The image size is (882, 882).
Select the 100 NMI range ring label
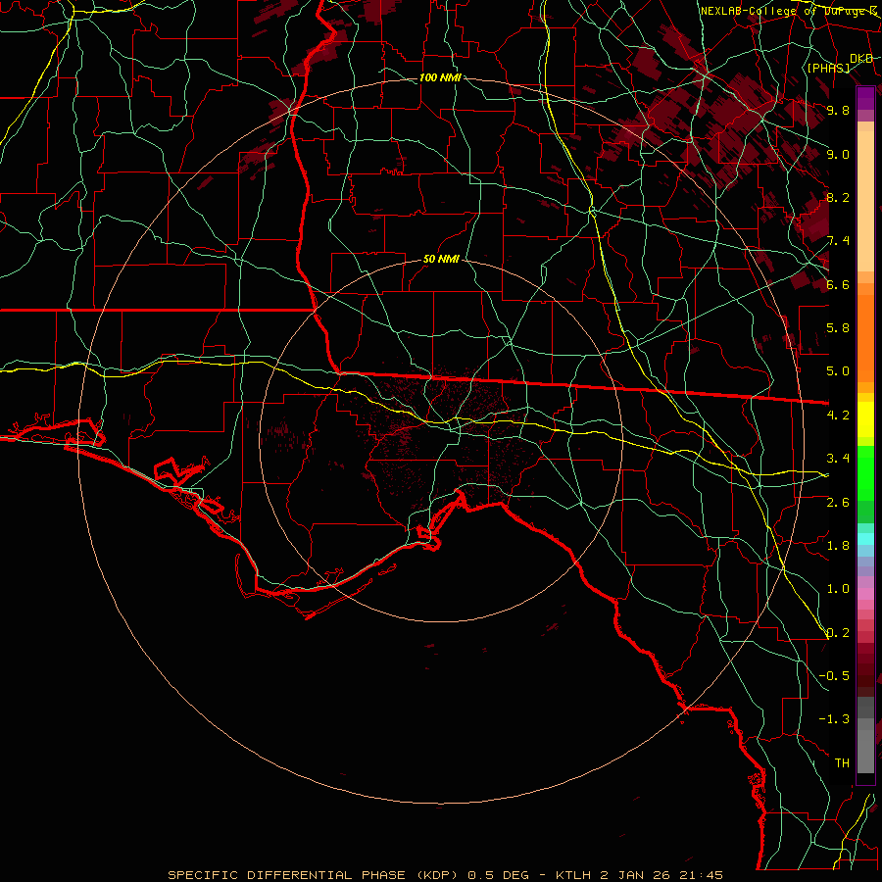[440, 77]
